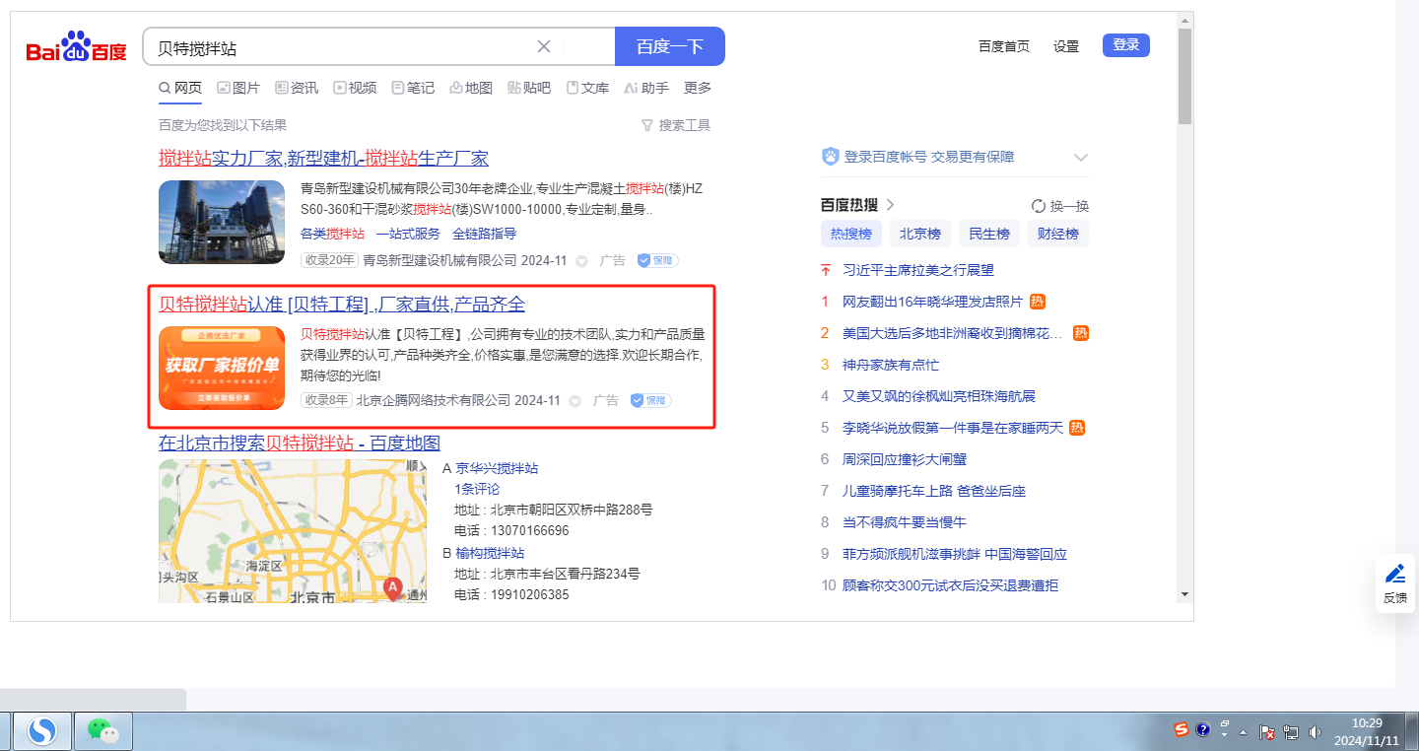Click the Beijing map thumbnail
This screenshot has height=751, width=1419.
293,530
